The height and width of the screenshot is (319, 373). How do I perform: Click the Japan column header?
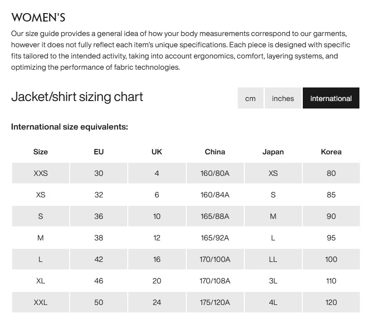point(273,152)
